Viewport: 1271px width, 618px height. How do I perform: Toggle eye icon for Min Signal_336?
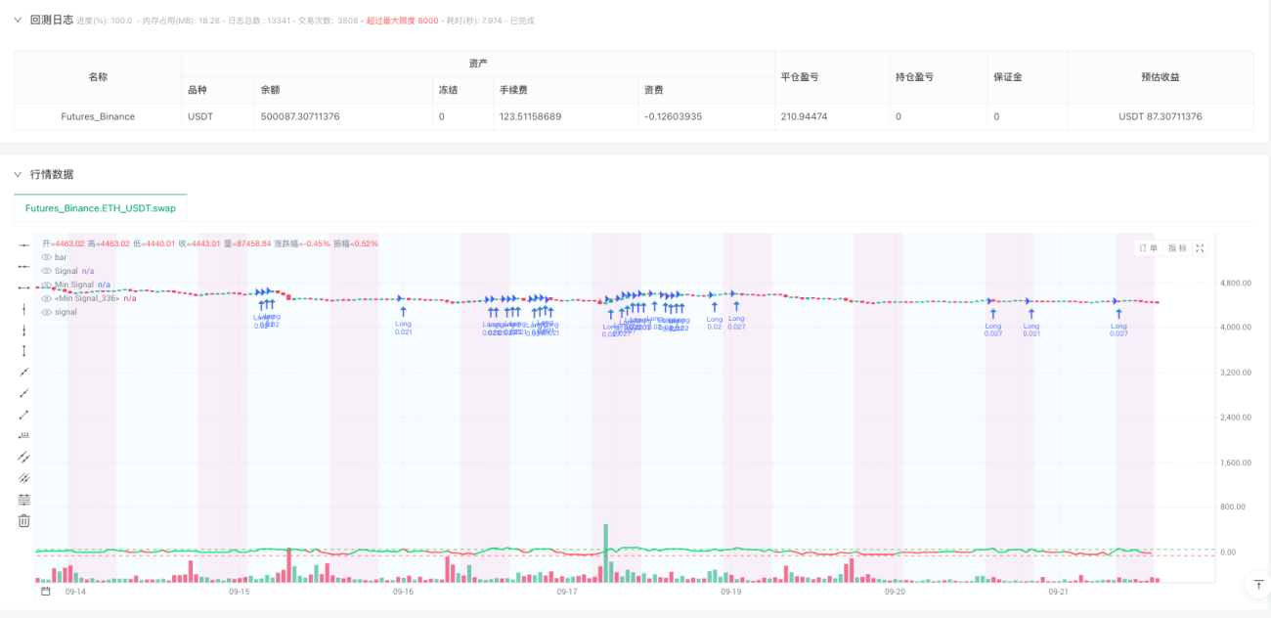pos(46,298)
